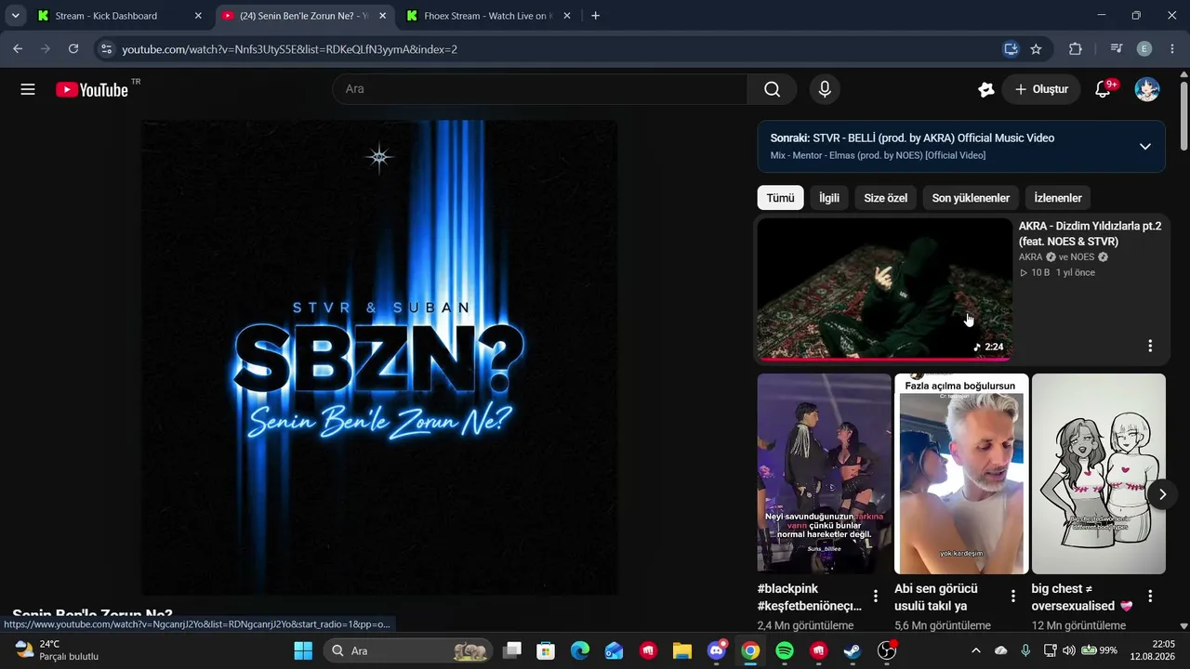Click the SBZN video player
Image resolution: width=1190 pixels, height=669 pixels.
pos(379,358)
